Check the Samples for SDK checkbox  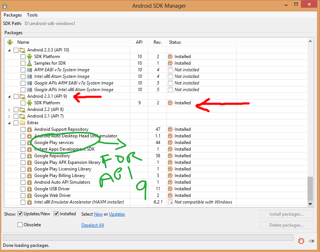click(x=23, y=63)
